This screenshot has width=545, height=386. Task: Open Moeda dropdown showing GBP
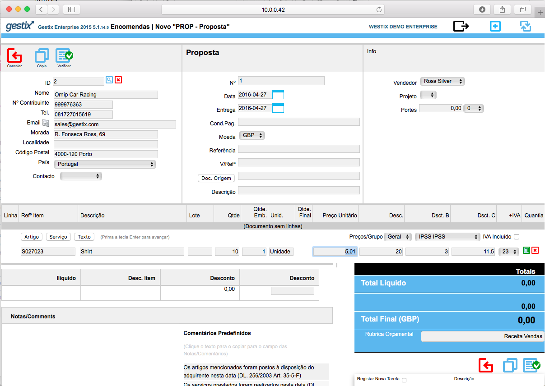252,135
